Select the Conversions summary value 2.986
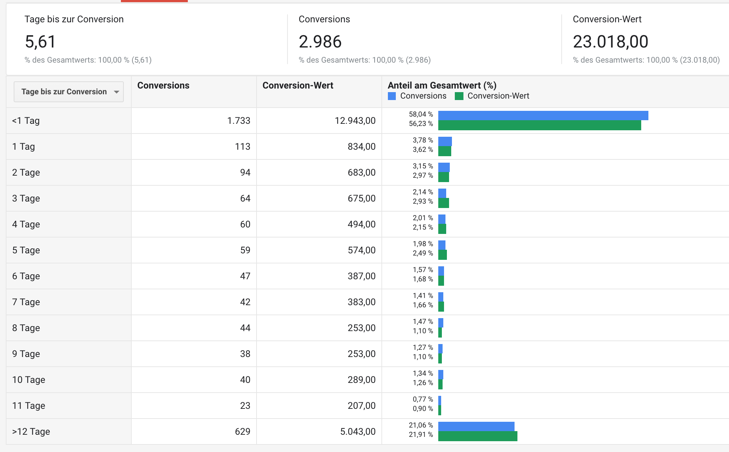The width and height of the screenshot is (729, 452). click(x=320, y=41)
